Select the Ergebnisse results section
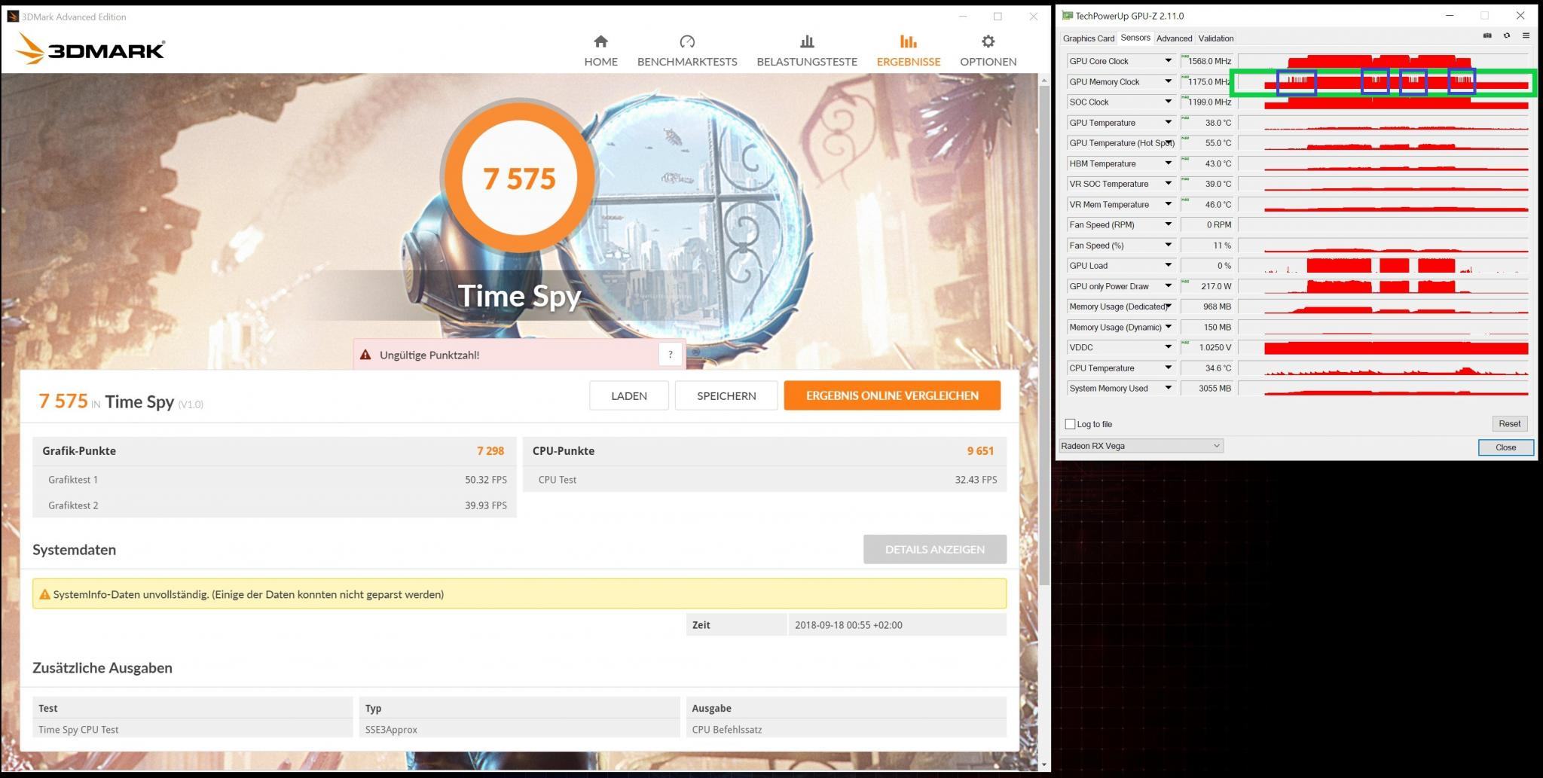This screenshot has width=1543, height=778. (908, 51)
